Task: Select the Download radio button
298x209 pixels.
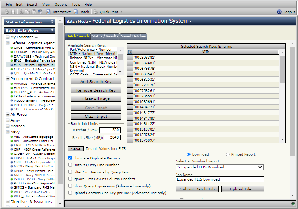Action: (189, 154)
